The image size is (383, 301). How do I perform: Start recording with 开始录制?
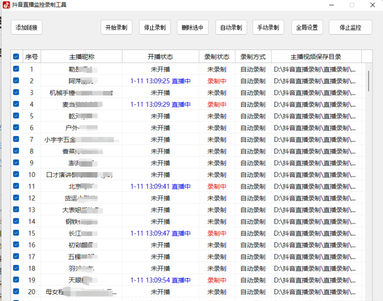tap(116, 27)
